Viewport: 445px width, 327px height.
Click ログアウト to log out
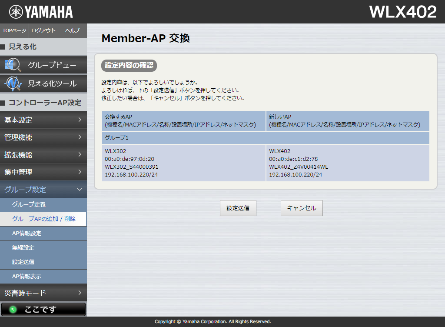(x=43, y=30)
